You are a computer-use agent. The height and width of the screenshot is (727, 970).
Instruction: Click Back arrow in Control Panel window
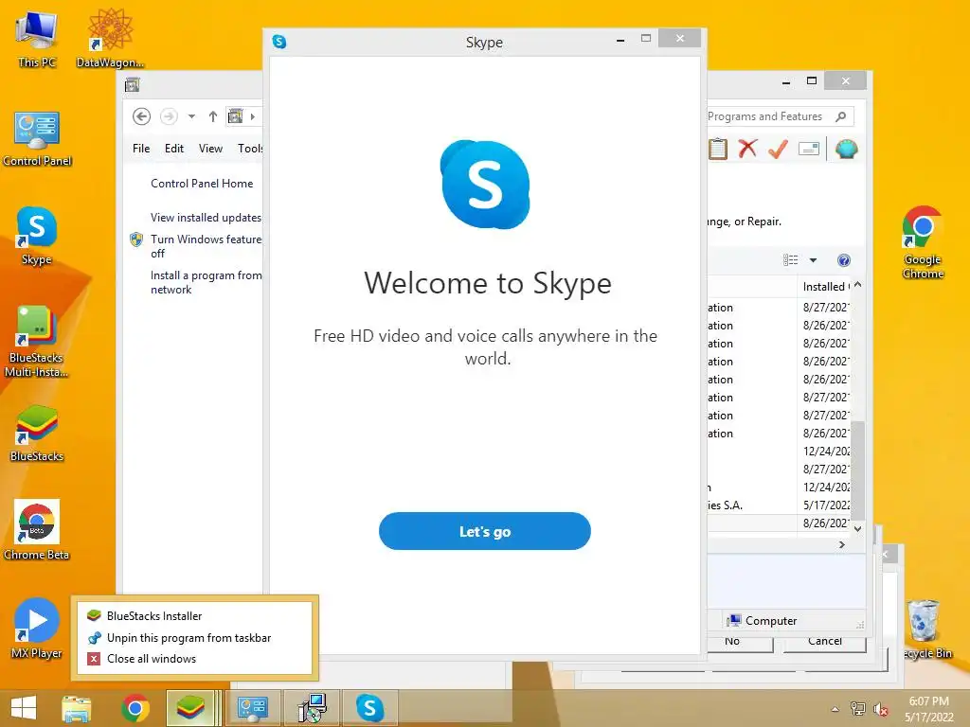click(142, 116)
